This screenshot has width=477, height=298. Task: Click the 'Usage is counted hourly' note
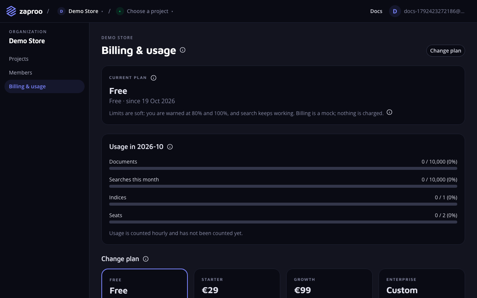pyautogui.click(x=176, y=233)
